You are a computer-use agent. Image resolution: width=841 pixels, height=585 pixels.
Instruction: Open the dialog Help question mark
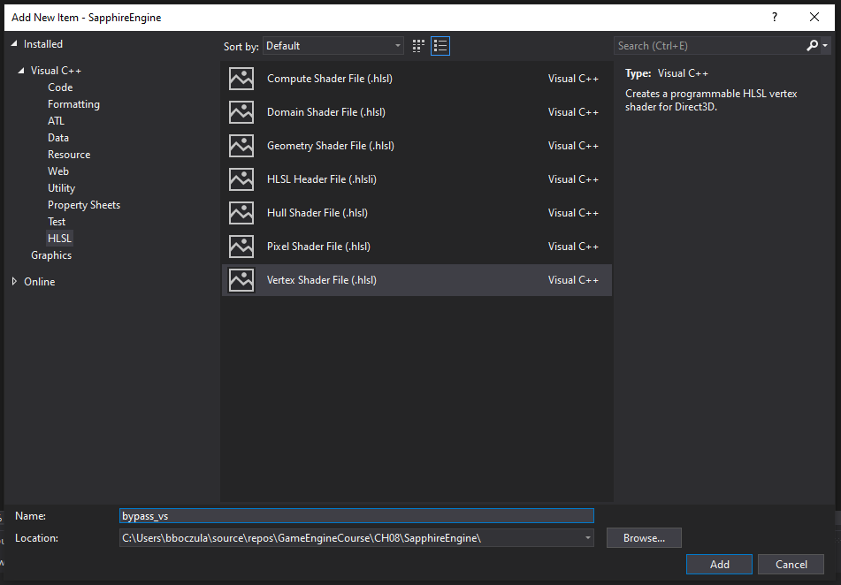click(x=776, y=17)
